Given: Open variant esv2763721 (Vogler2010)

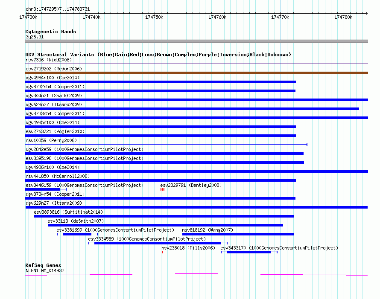Looking at the screenshot, I should point(55,131).
